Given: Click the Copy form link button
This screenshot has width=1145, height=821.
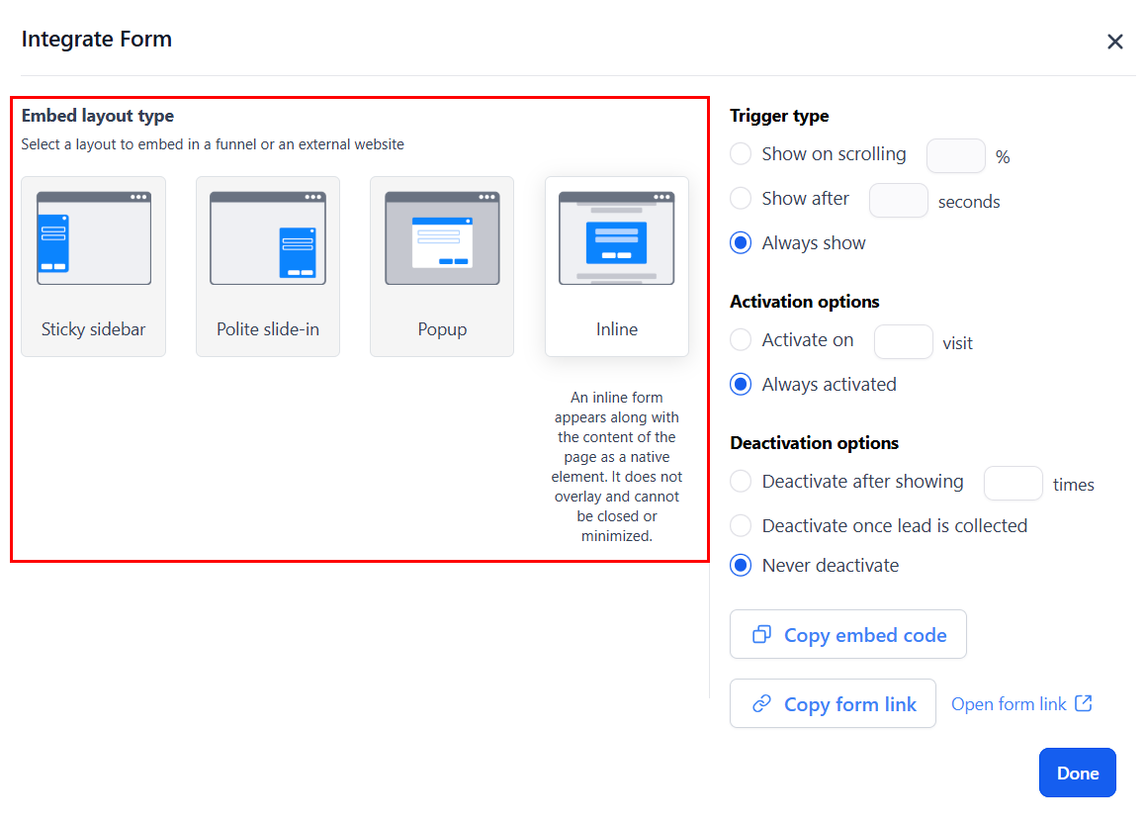Looking at the screenshot, I should click(x=833, y=703).
